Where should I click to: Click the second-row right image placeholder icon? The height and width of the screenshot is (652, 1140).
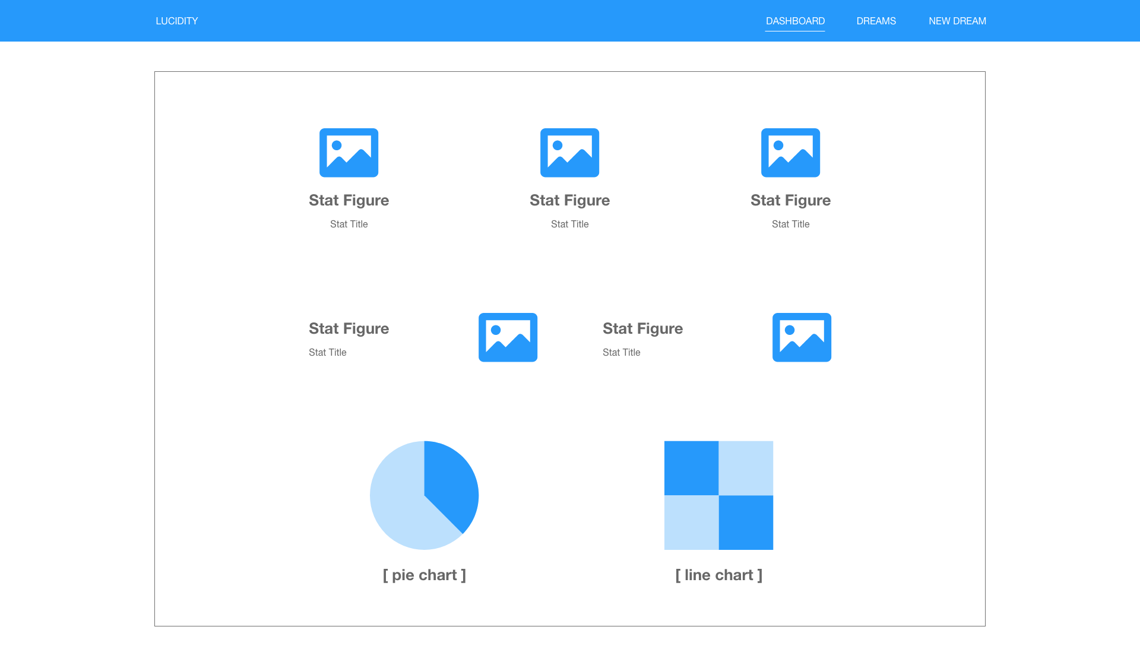(802, 337)
